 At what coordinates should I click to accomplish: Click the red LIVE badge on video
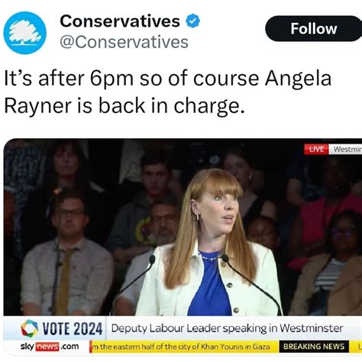(316, 149)
